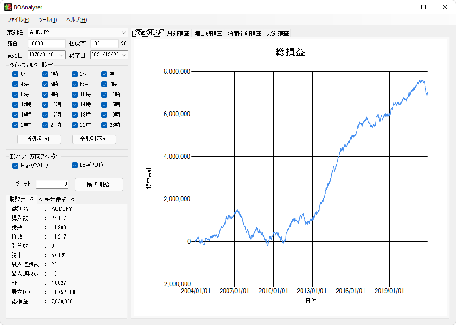Toggle the 21時 checkbox
This screenshot has height=325, width=456.
coord(45,125)
